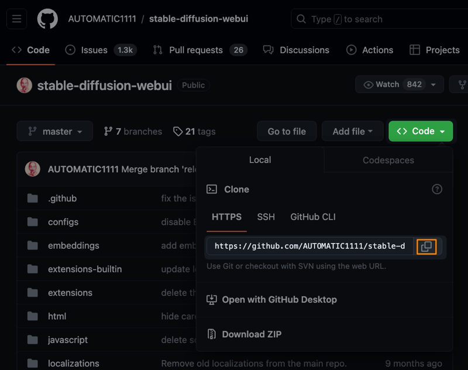
Task: Open clone help question mark icon
Action: click(x=437, y=189)
